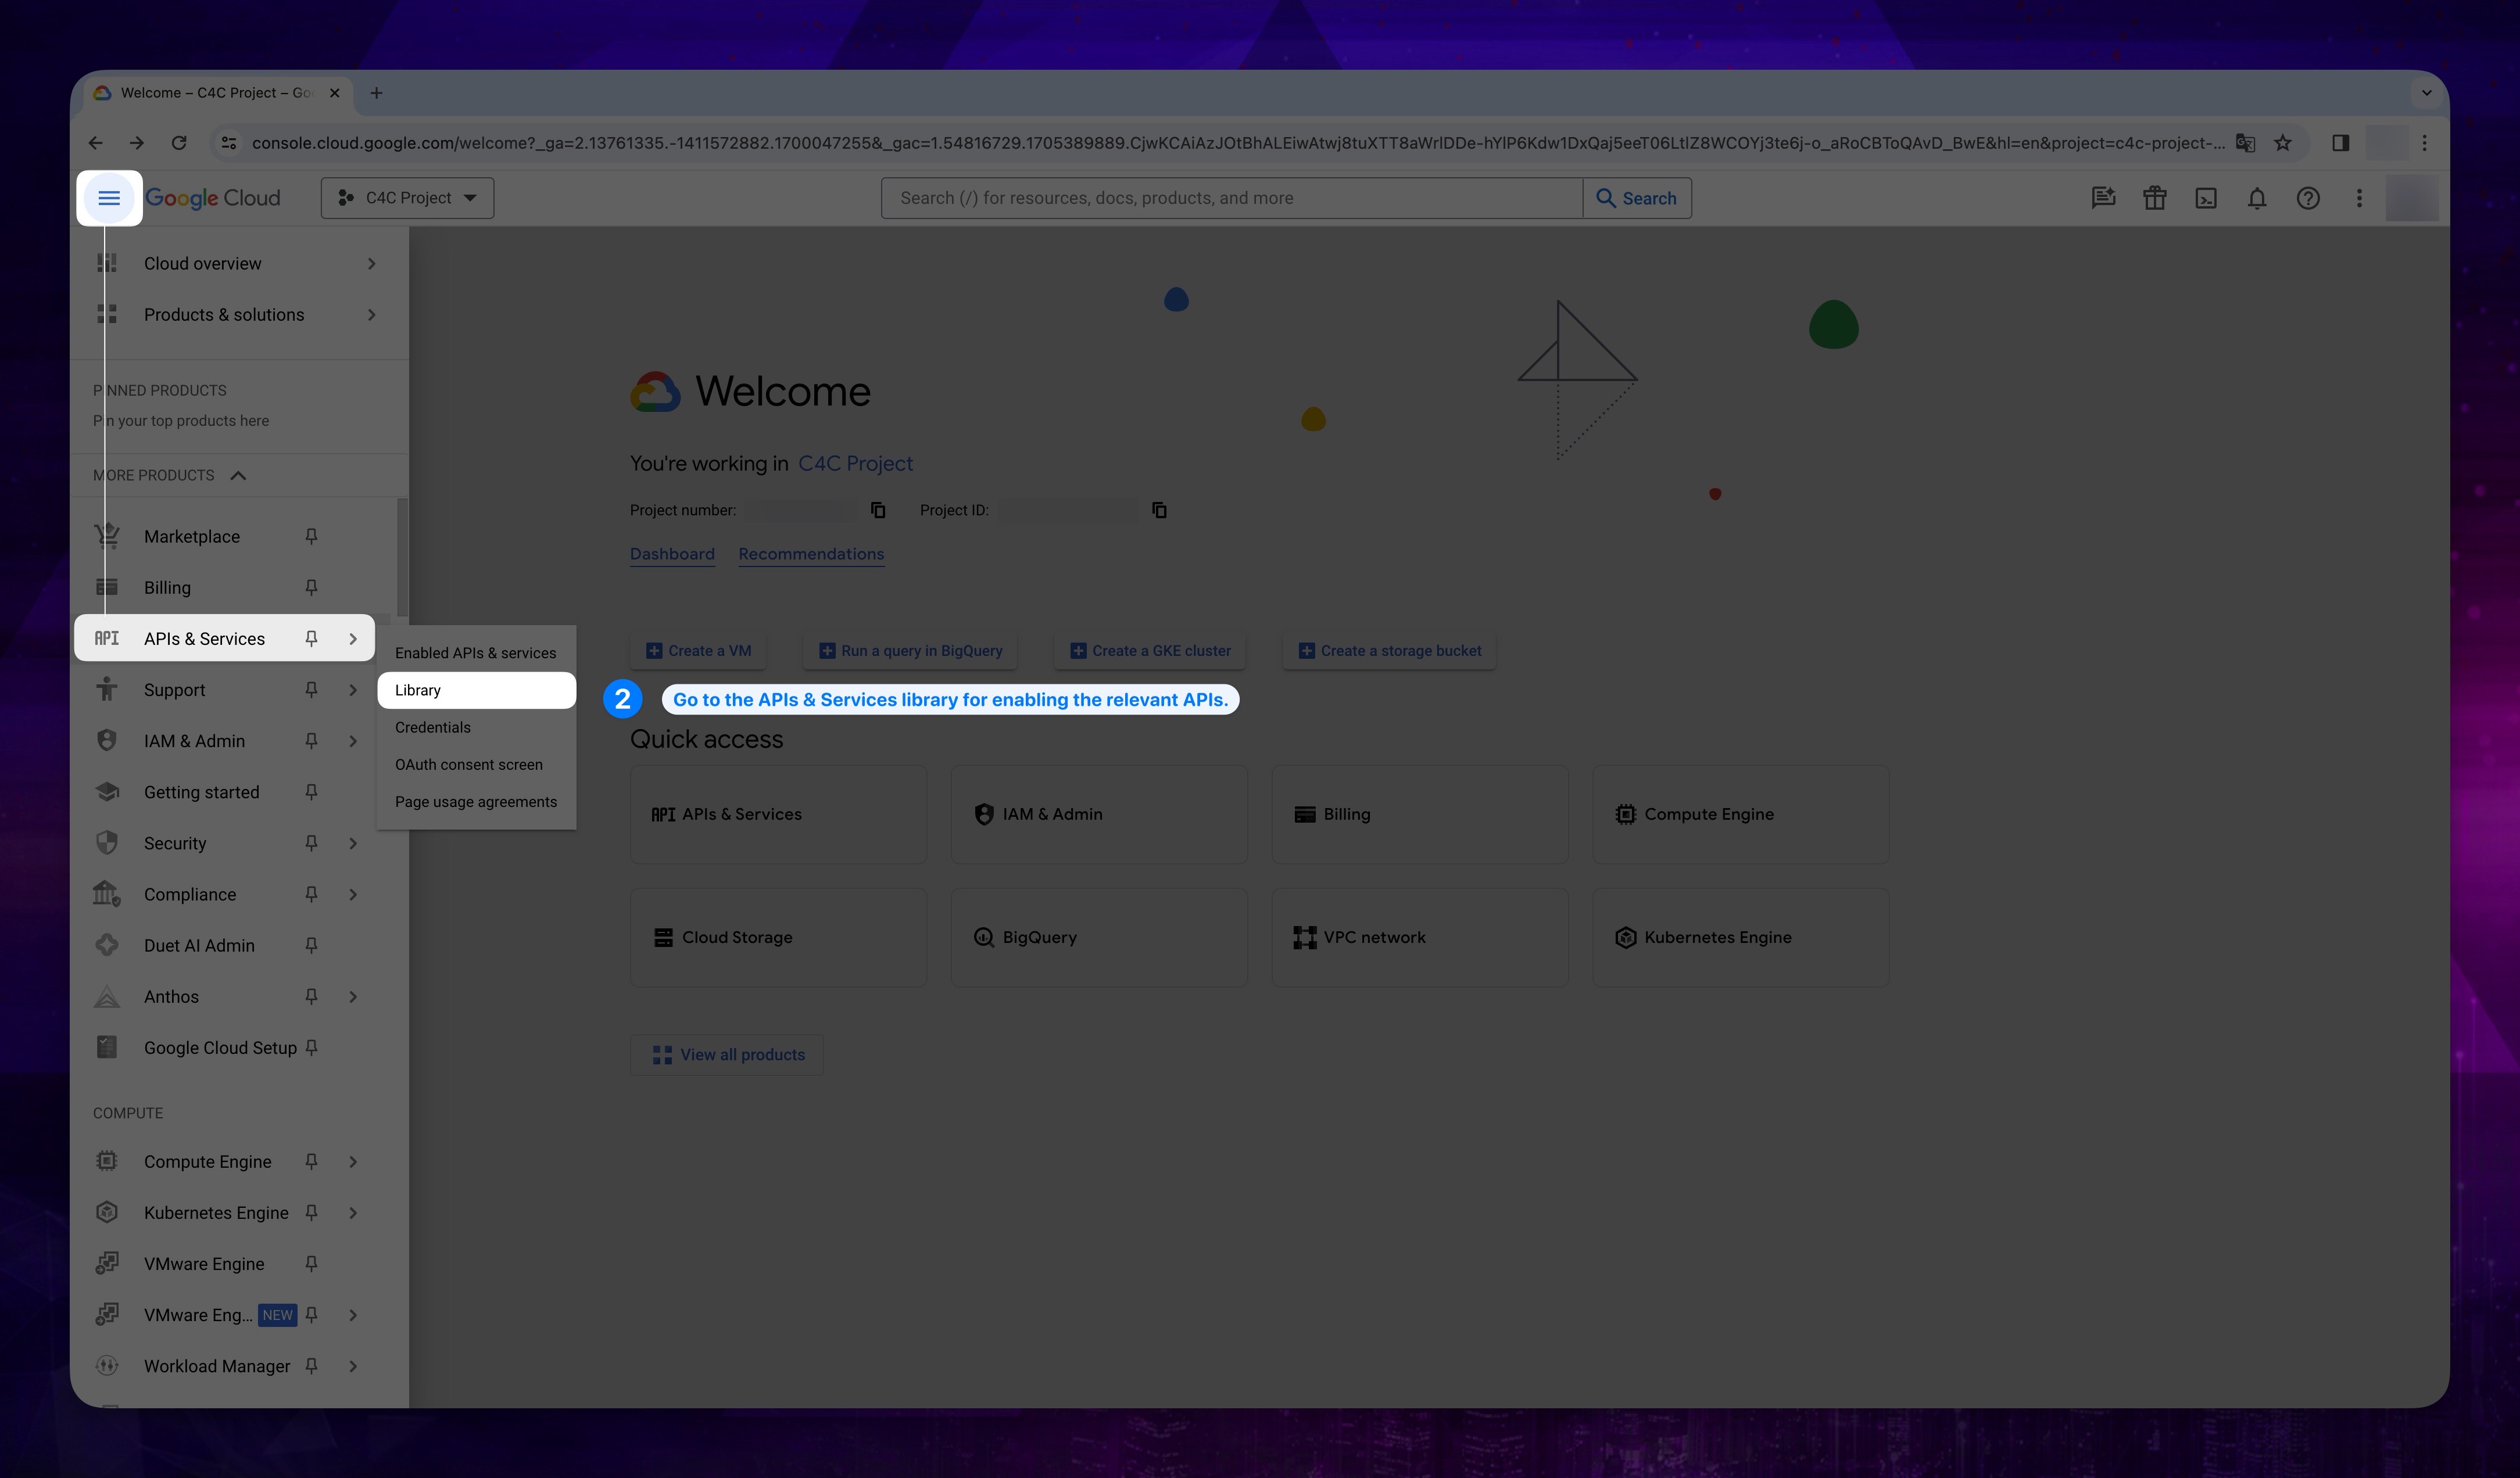
Task: Click the Kubernetes Engine sidebar icon
Action: point(107,1212)
